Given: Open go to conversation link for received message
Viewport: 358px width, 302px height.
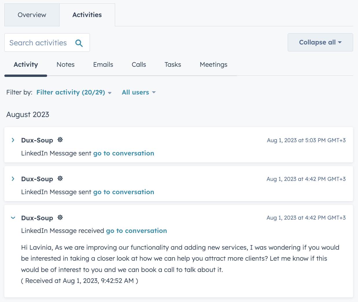Looking at the screenshot, I should 136,231.
